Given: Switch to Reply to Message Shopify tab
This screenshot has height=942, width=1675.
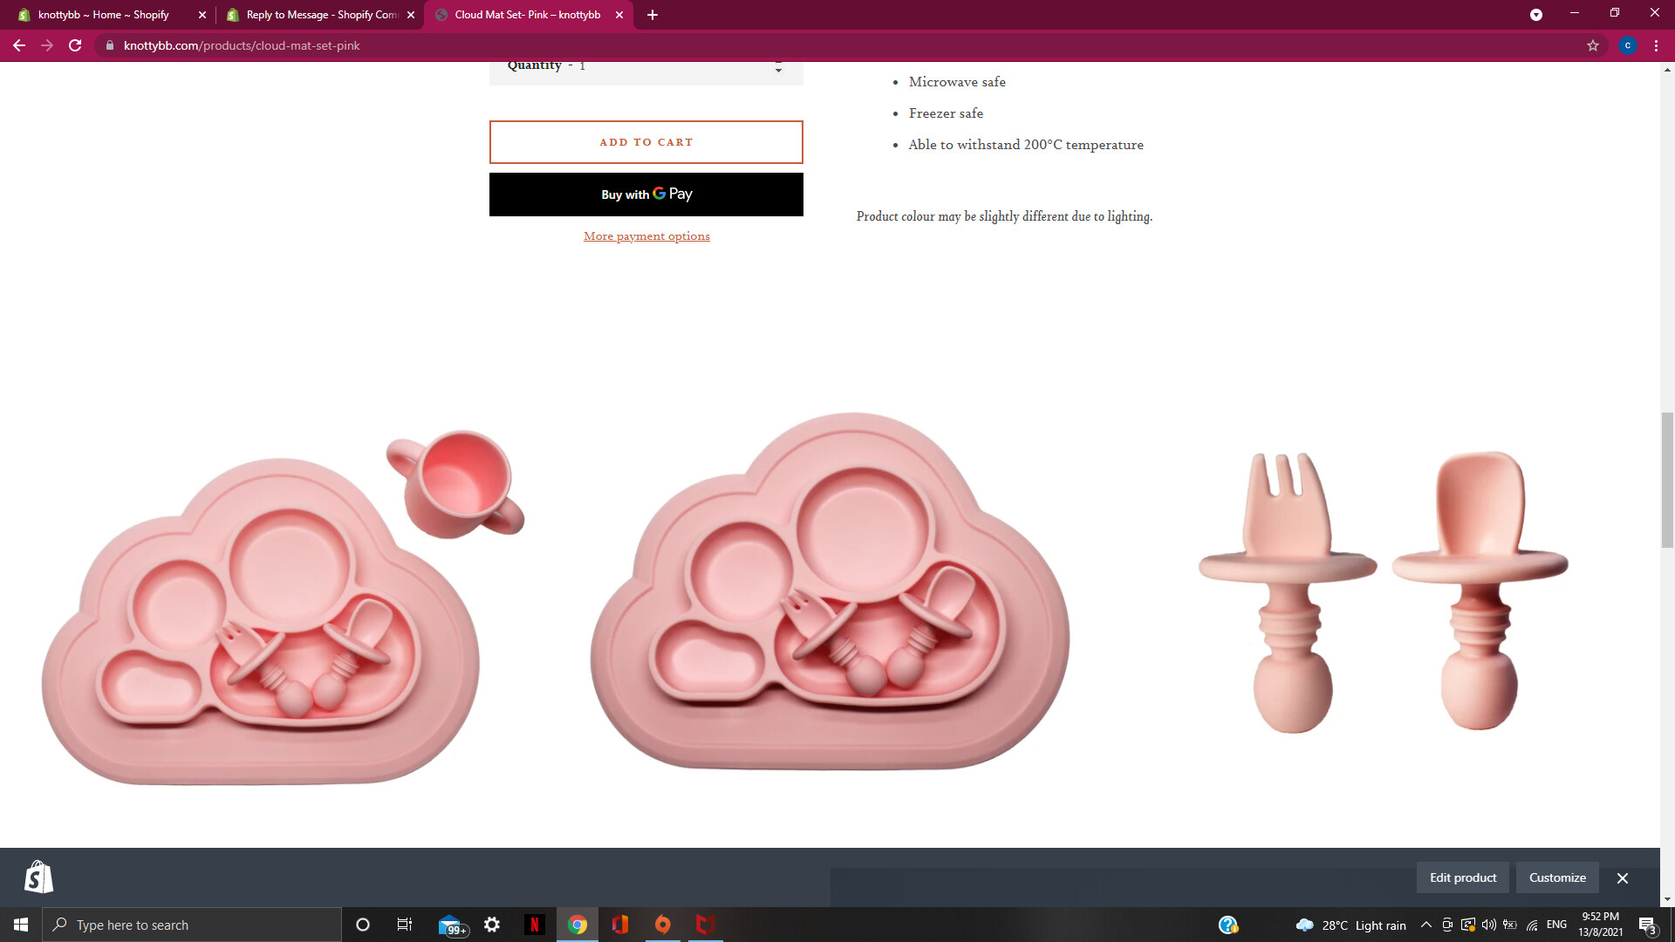Looking at the screenshot, I should click(320, 15).
